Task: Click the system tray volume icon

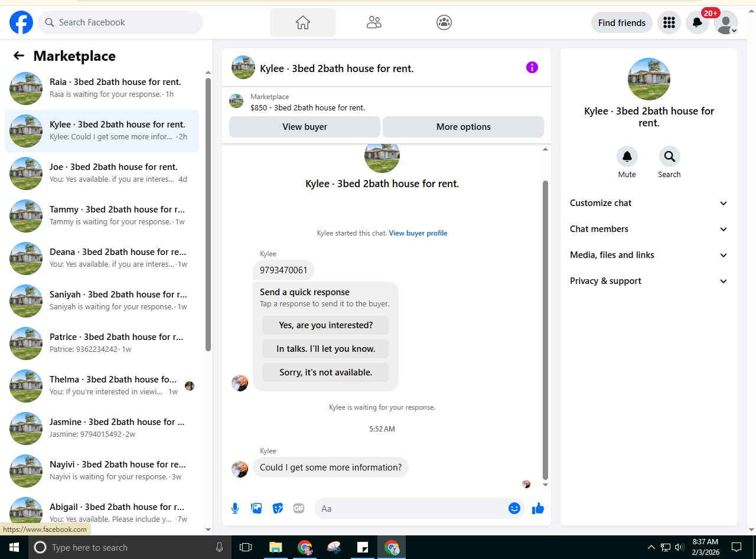Action: 679,547
